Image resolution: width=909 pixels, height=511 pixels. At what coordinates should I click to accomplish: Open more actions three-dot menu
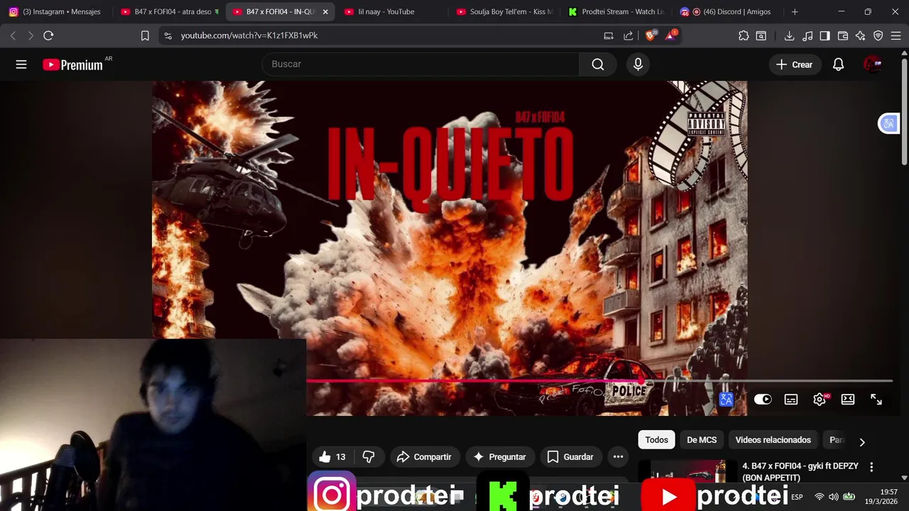point(619,457)
